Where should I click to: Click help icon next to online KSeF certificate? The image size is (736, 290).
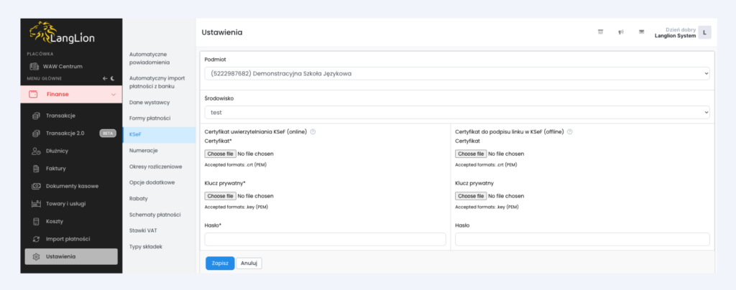[313, 131]
